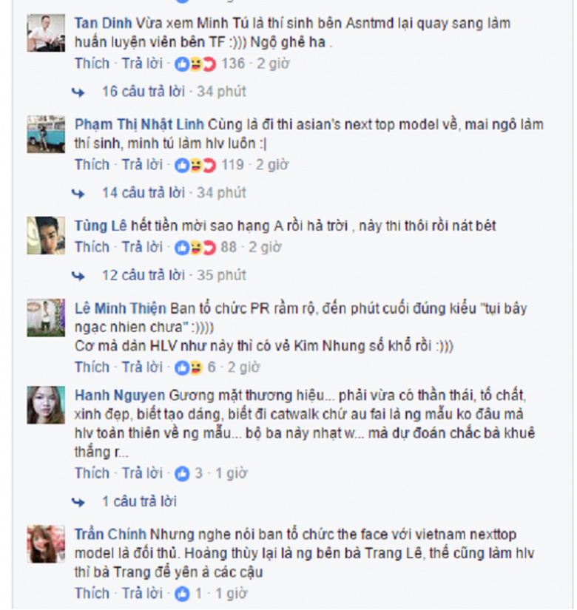Screen dimensions: 577x610
Task: Click reply arrow icon beside 16 câu trả lời
Action: (x=78, y=92)
